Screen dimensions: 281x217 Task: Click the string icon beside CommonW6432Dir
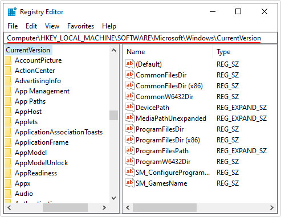[x=130, y=96]
